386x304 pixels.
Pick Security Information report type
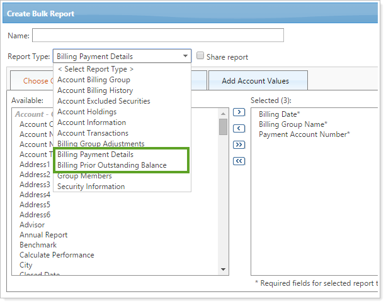point(91,187)
